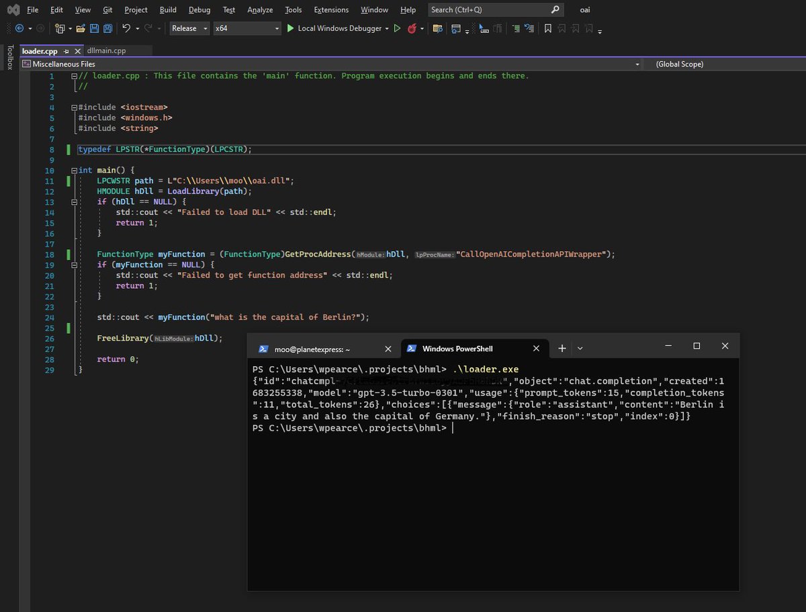806x612 pixels.
Task: Close the moo@planetexpress terminal tab
Action: (388, 349)
